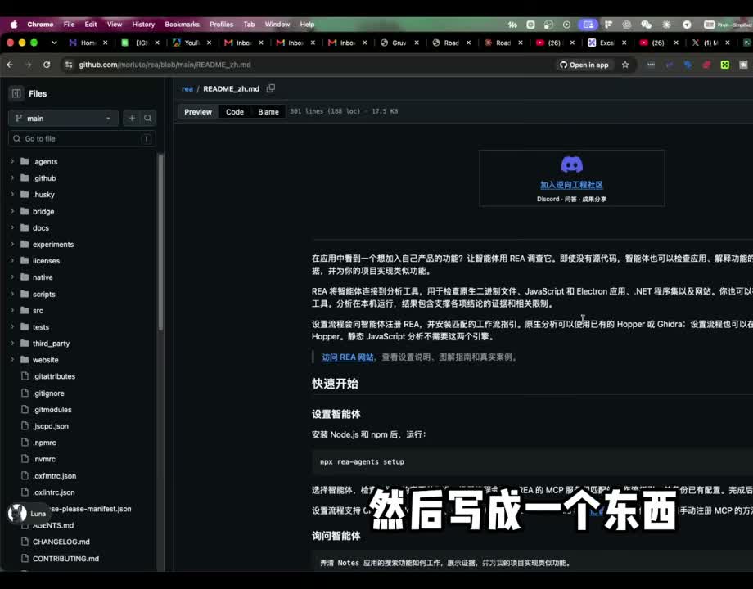Add a new file with plus button

132,118
